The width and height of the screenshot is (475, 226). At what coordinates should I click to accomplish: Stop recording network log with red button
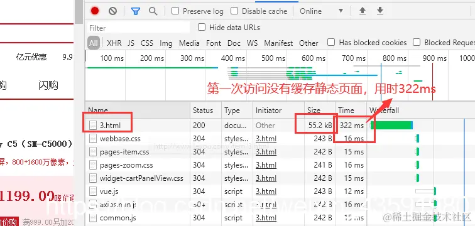click(x=95, y=11)
